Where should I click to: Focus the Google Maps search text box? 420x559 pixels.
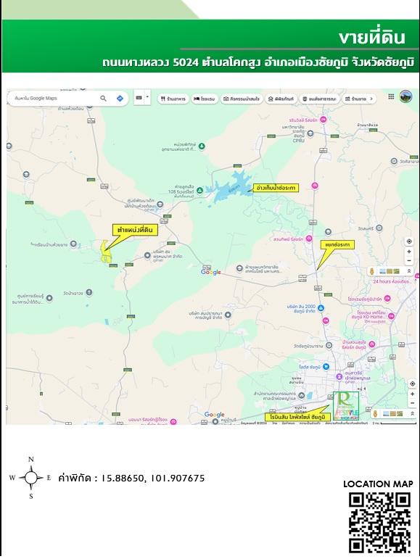(54, 99)
